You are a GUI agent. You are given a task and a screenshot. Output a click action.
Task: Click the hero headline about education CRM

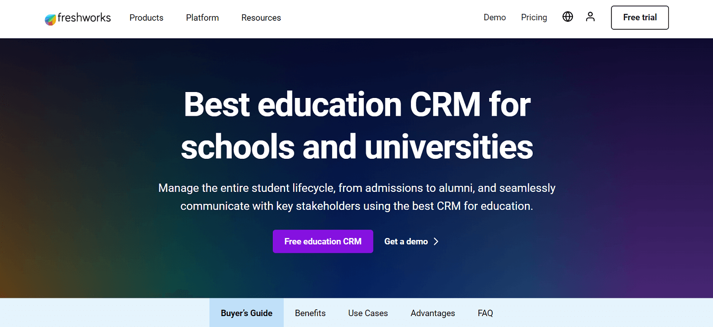[x=357, y=125]
